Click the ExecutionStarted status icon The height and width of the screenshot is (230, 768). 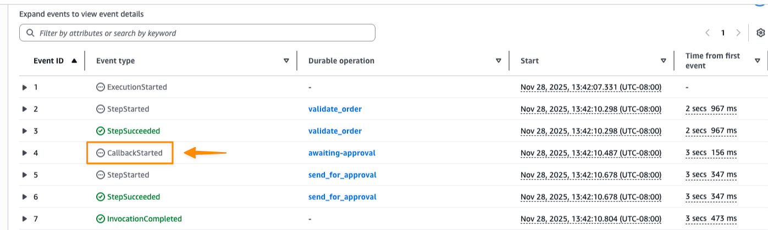tap(100, 87)
